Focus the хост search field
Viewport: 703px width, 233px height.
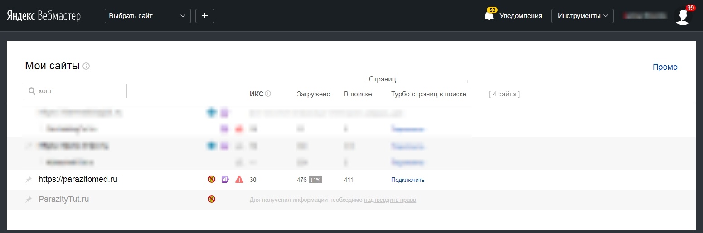click(x=76, y=91)
